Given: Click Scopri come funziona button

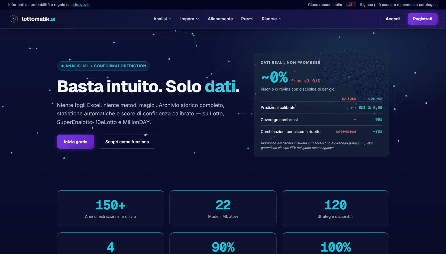Looking at the screenshot, I should 127,142.
